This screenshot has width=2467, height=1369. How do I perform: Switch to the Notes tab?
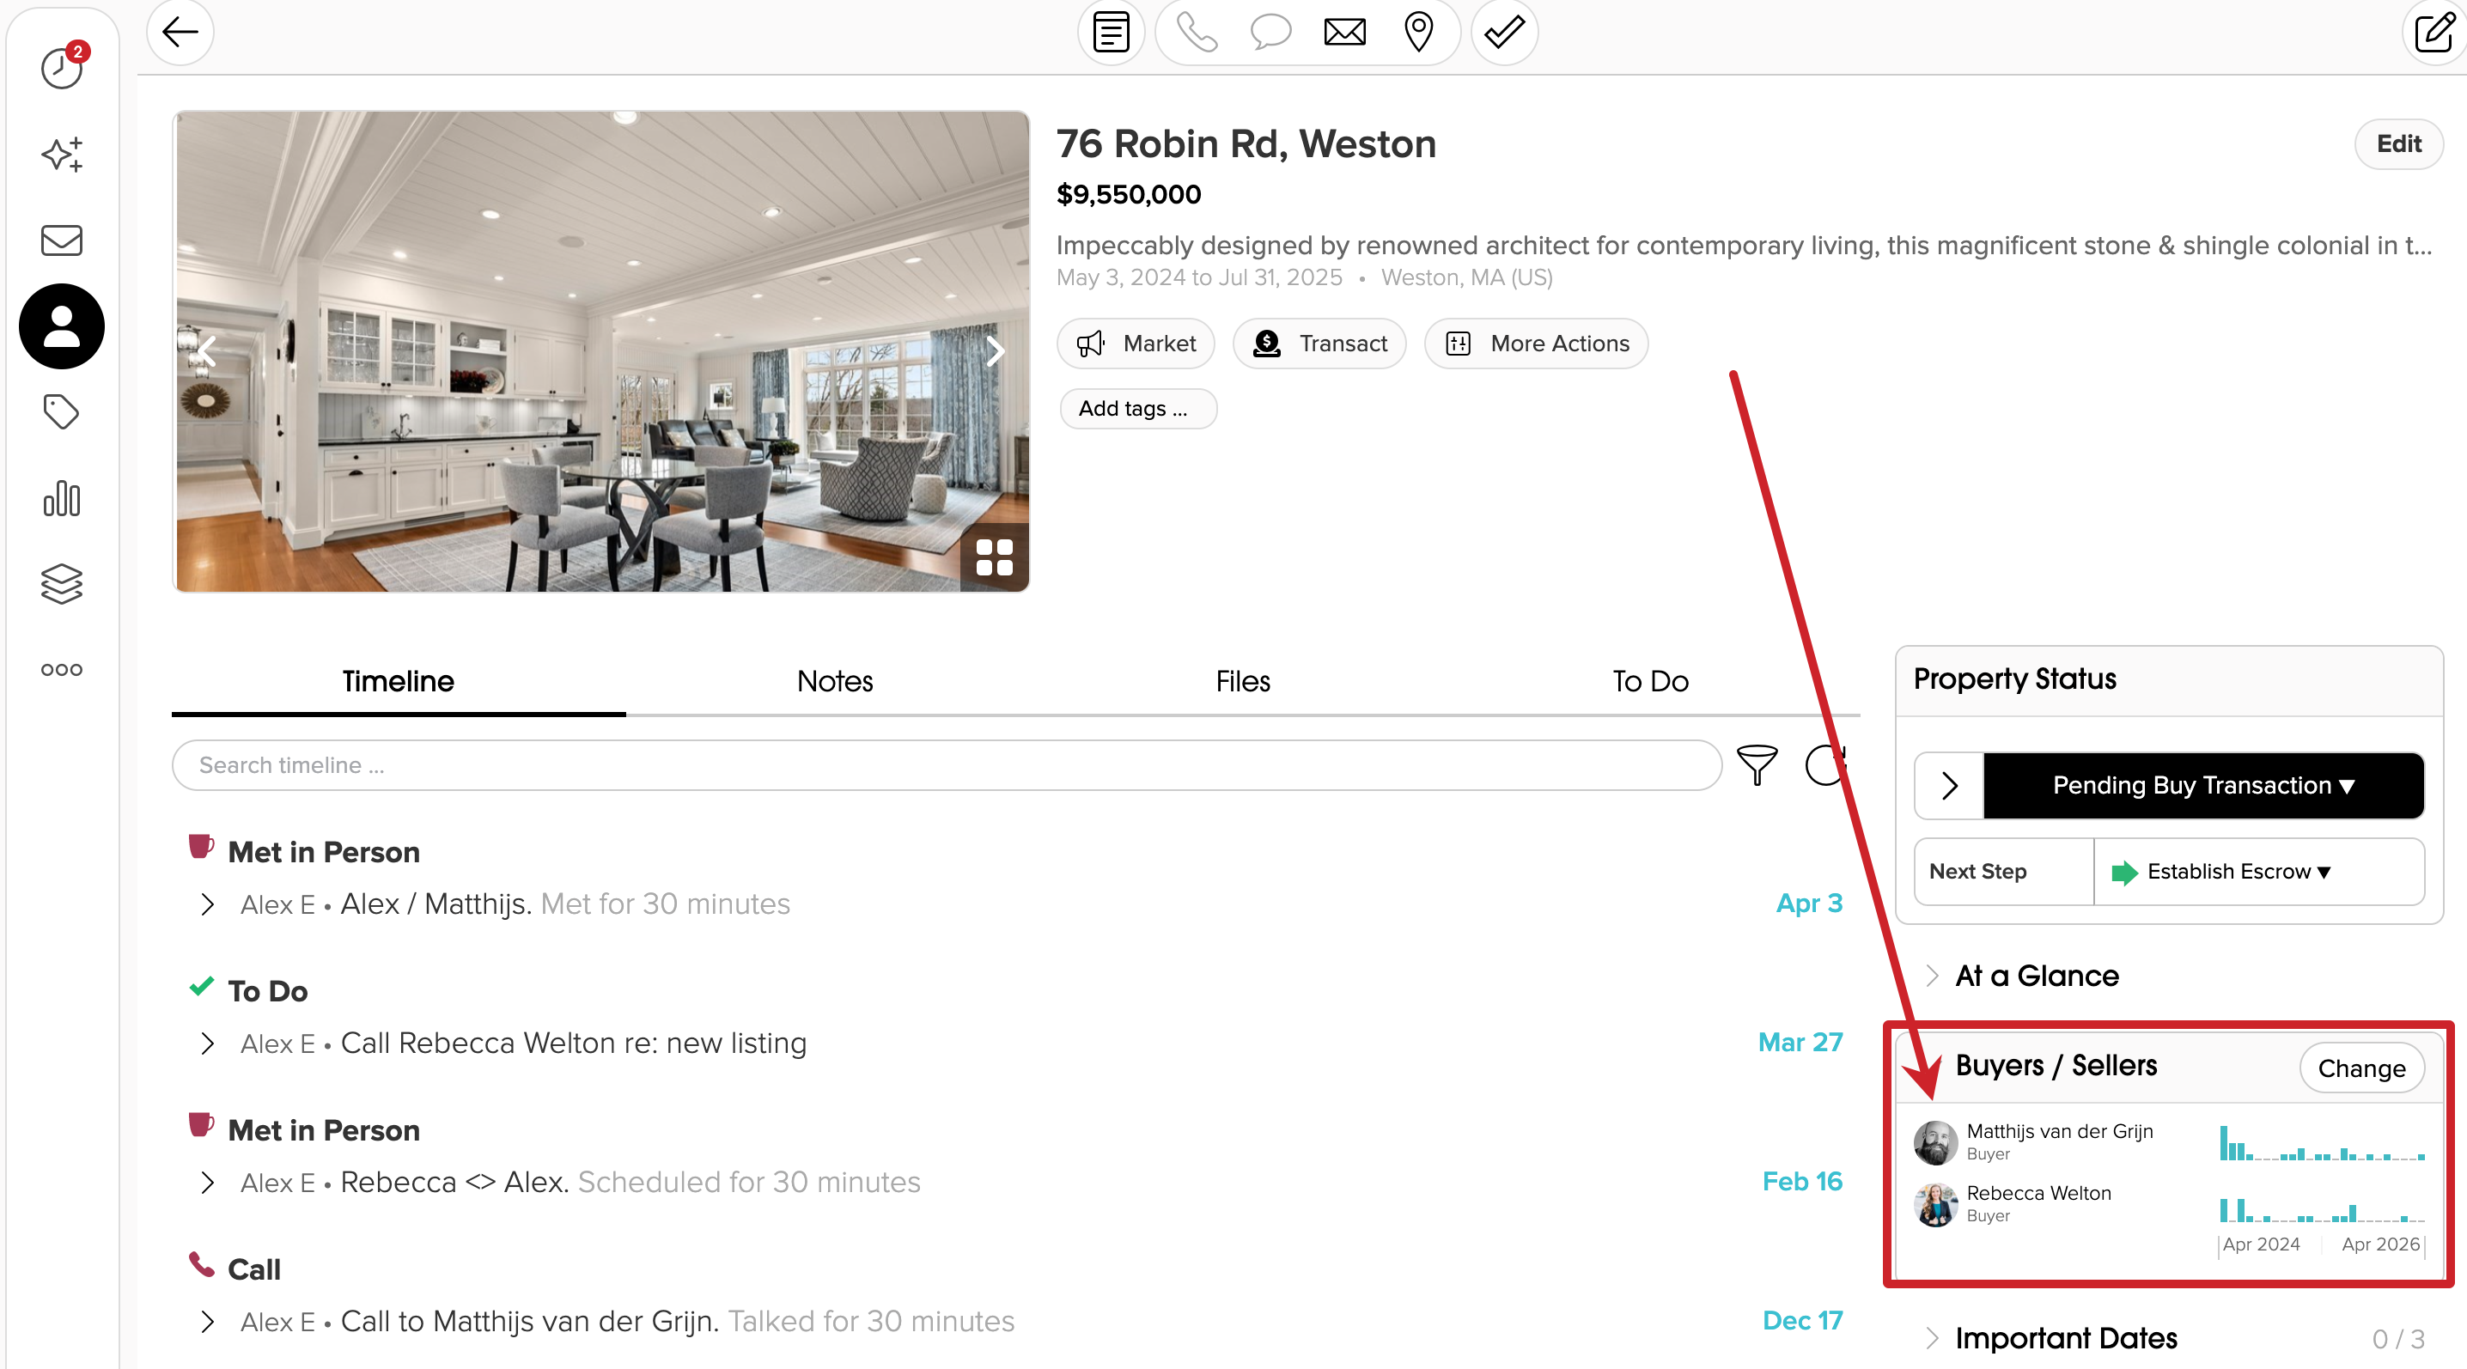(833, 681)
